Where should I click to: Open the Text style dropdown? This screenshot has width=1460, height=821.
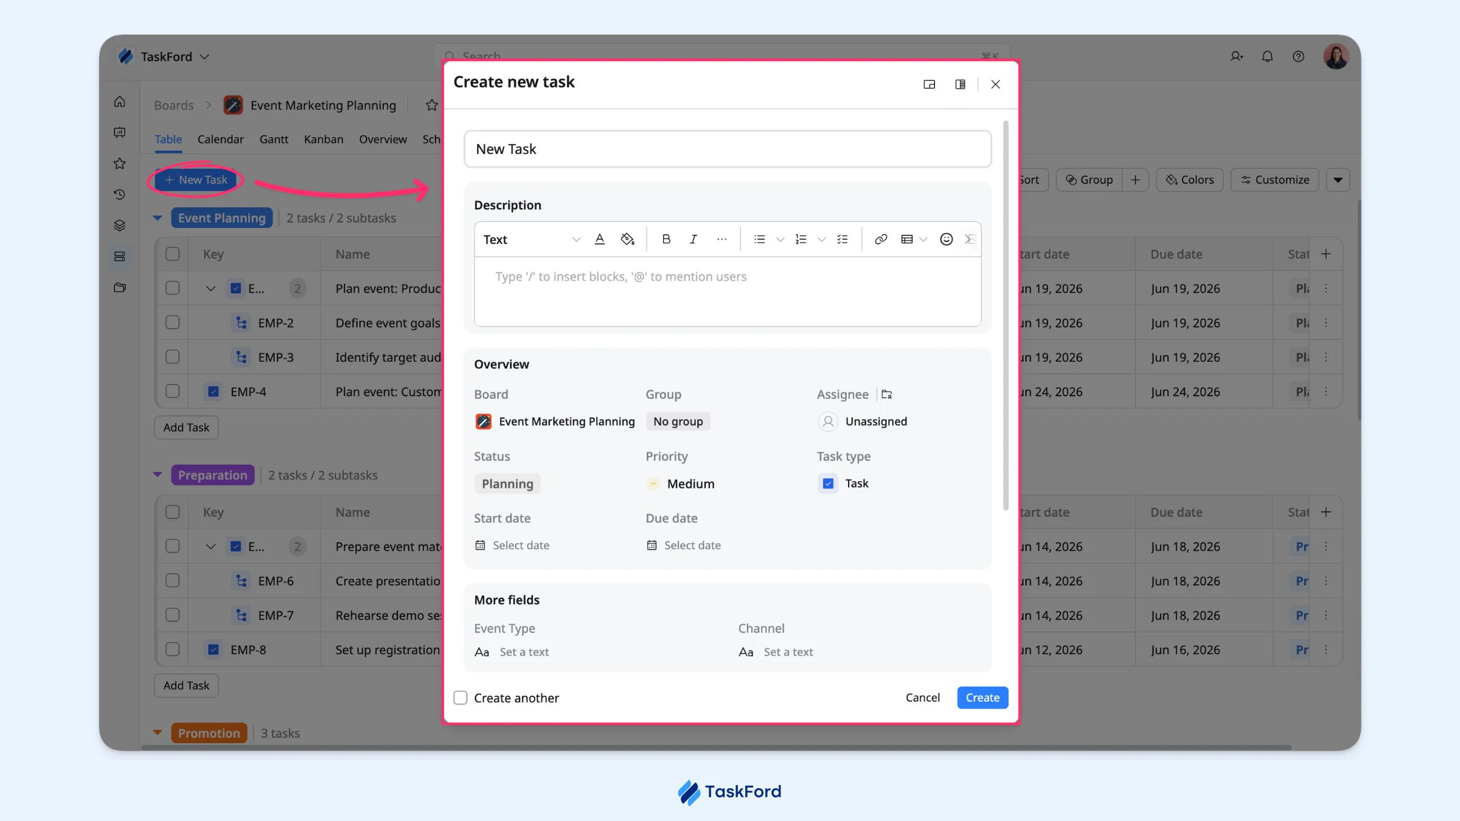(531, 239)
